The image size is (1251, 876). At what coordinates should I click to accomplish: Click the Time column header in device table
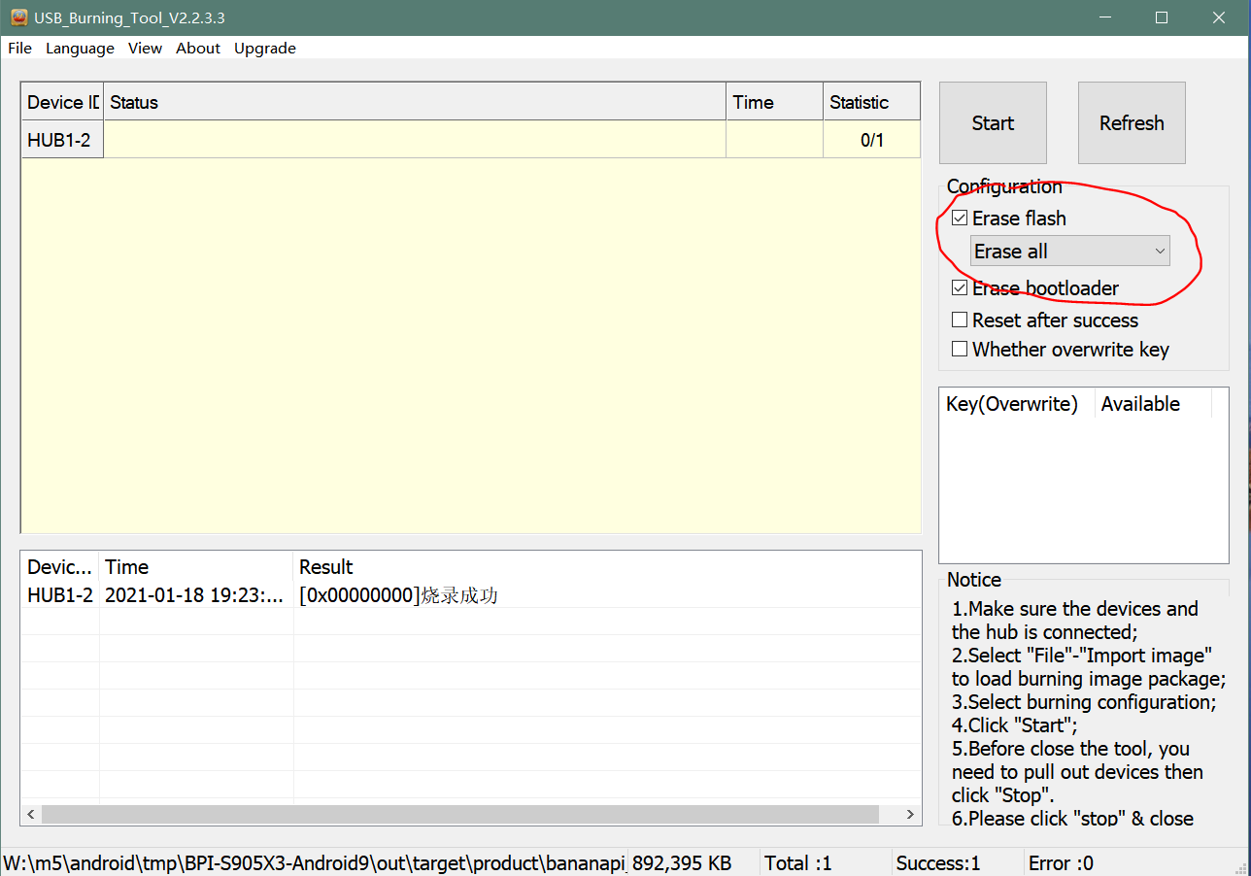click(x=774, y=102)
